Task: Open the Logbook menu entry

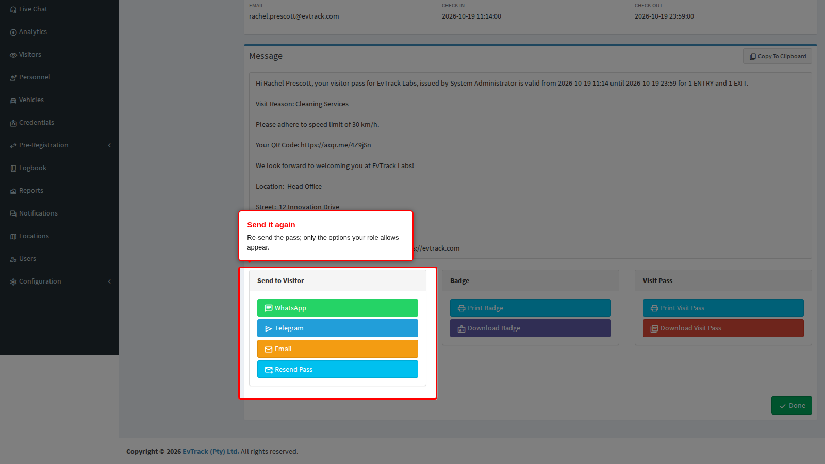Action: 59,168
